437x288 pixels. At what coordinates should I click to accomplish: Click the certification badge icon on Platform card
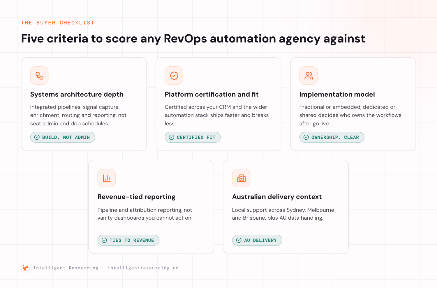[x=174, y=76]
